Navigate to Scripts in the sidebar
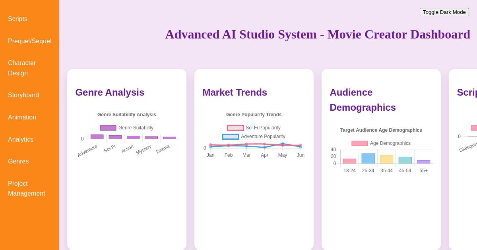 coord(17,19)
